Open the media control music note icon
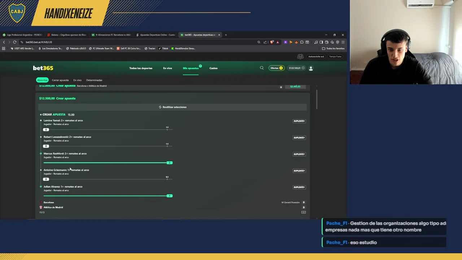Image resolution: width=462 pixels, height=260 pixels. 316,42
